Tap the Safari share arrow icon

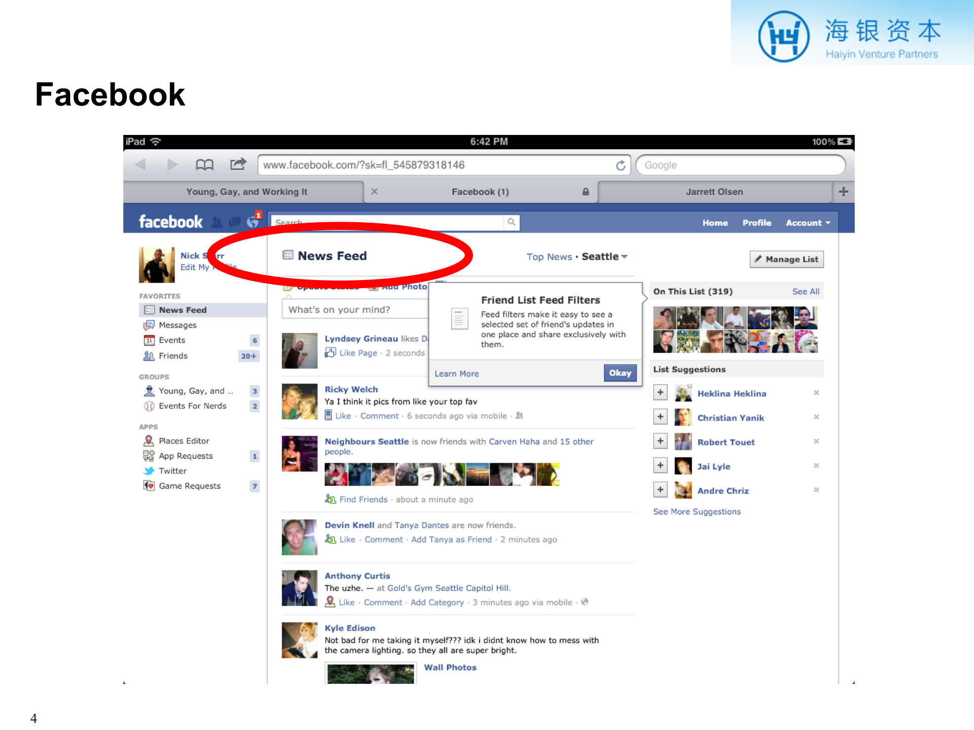click(x=238, y=164)
